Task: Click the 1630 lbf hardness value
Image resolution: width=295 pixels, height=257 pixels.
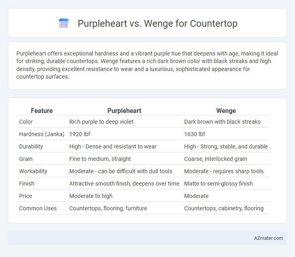Action: 195,134
